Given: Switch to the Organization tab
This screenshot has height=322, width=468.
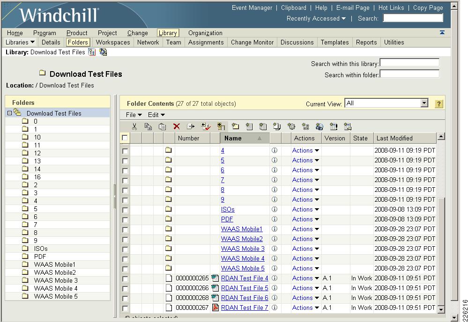Looking at the screenshot, I should tap(205, 33).
